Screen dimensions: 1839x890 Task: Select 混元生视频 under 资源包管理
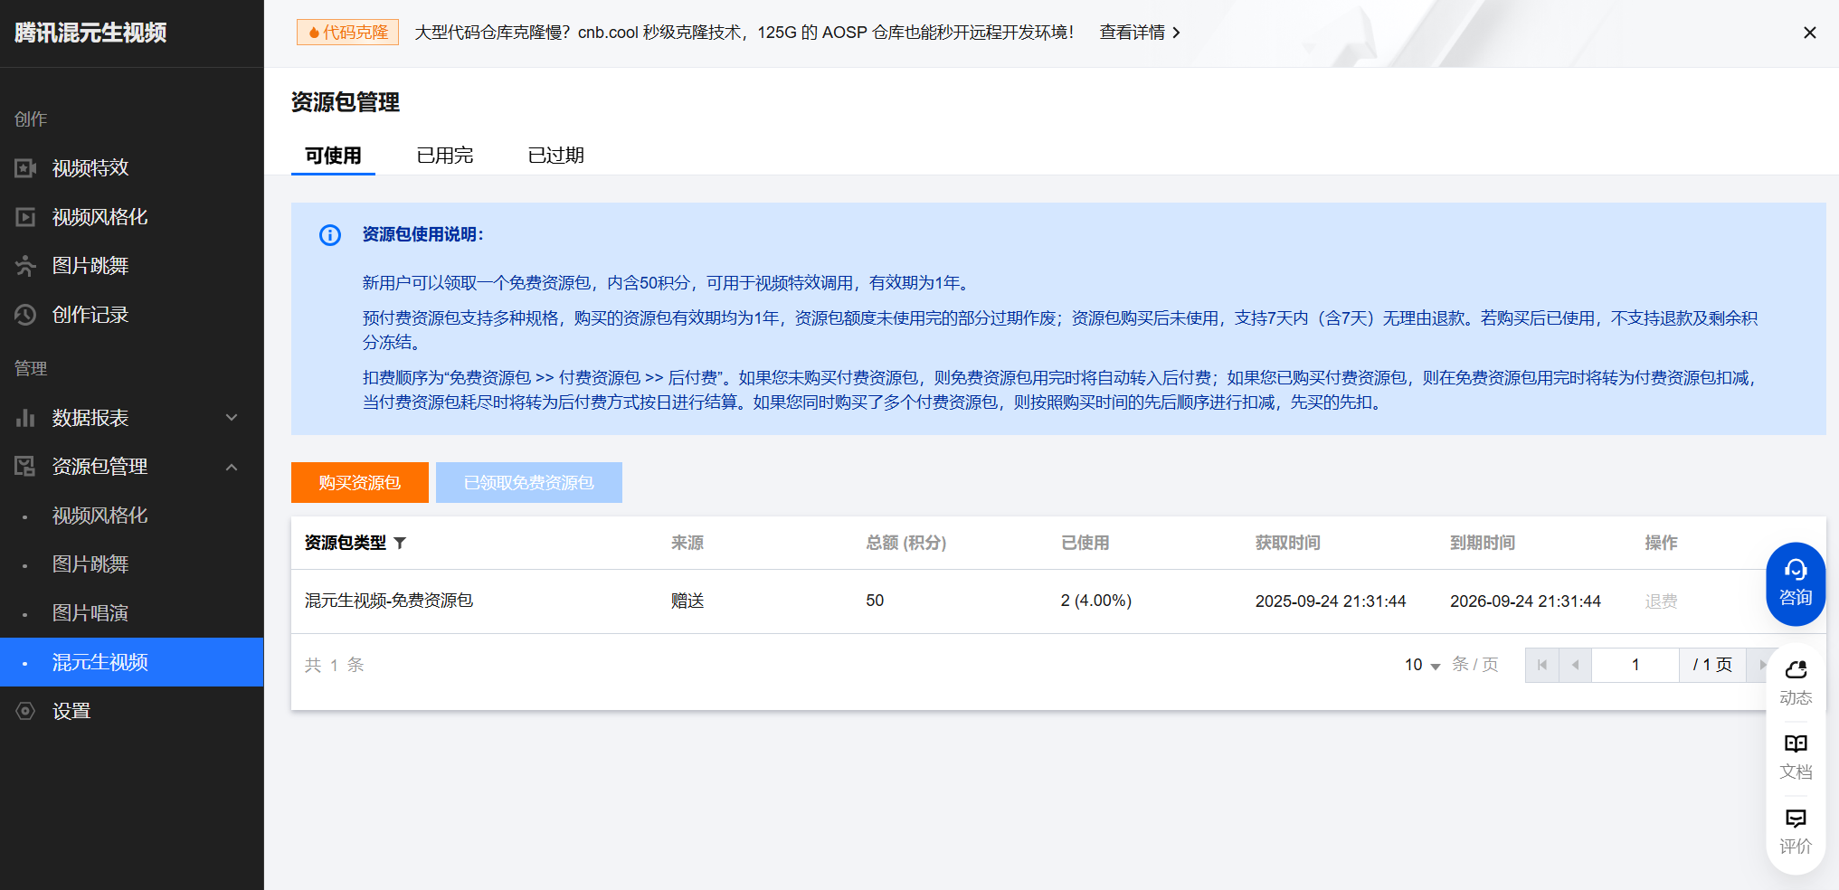pos(132,662)
